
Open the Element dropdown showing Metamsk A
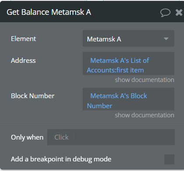[128, 38]
